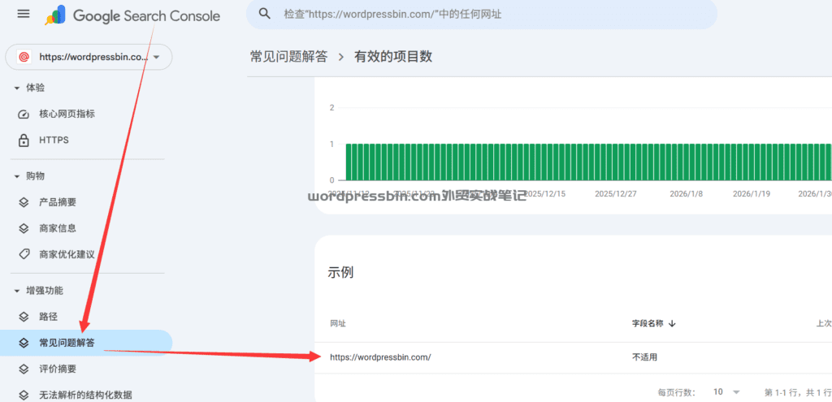Image resolution: width=832 pixels, height=402 pixels.
Task: Open the https://wordpressbin.com/ example row
Action: pos(379,357)
